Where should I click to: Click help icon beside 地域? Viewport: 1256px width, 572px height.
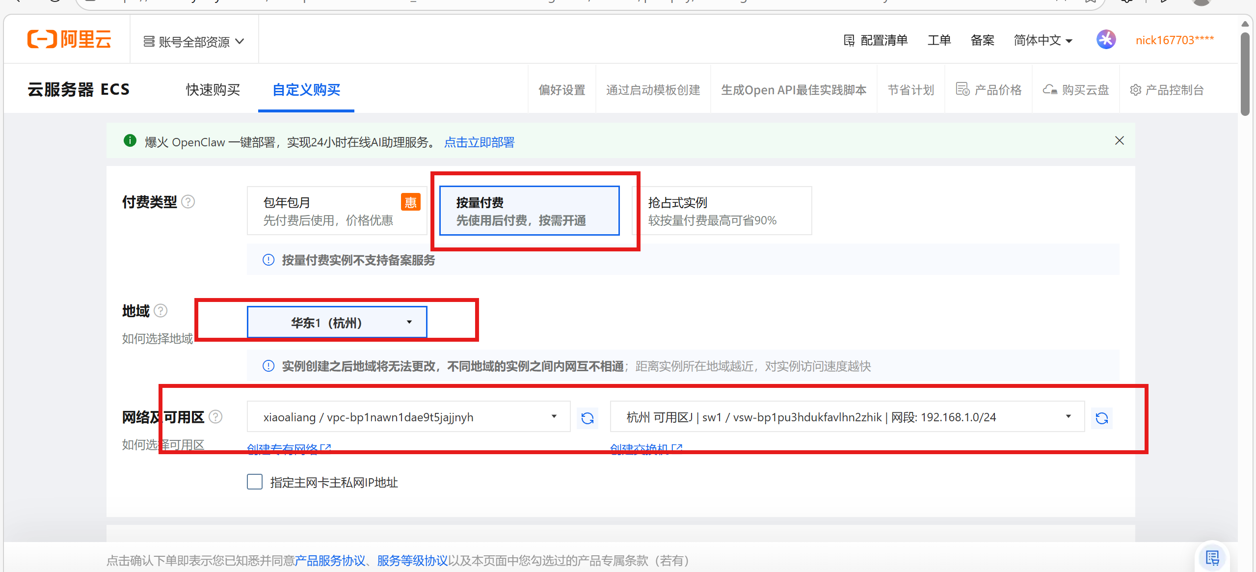tap(160, 311)
